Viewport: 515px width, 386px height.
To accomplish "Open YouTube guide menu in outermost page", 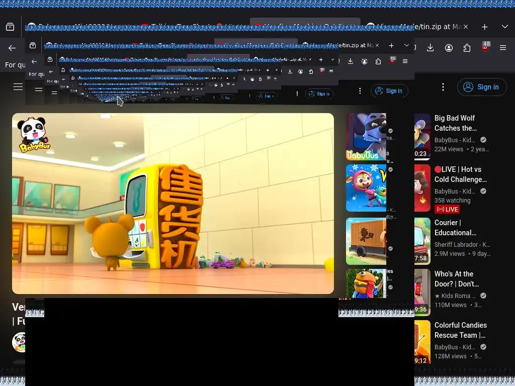I will 18,86.
